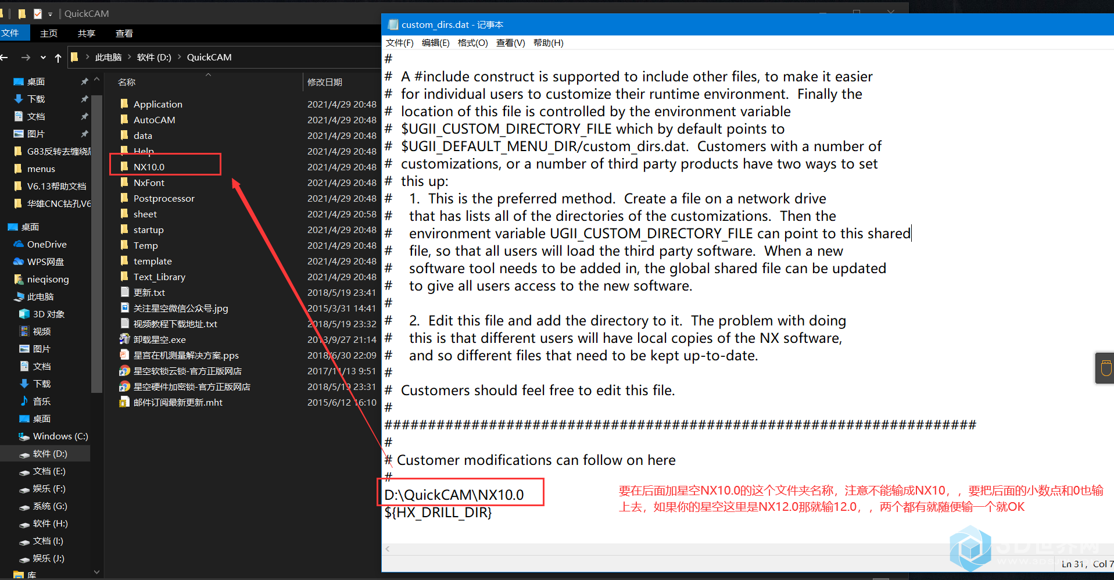Switch to Explorer 查看 tab
This screenshot has width=1114, height=580.
(124, 33)
